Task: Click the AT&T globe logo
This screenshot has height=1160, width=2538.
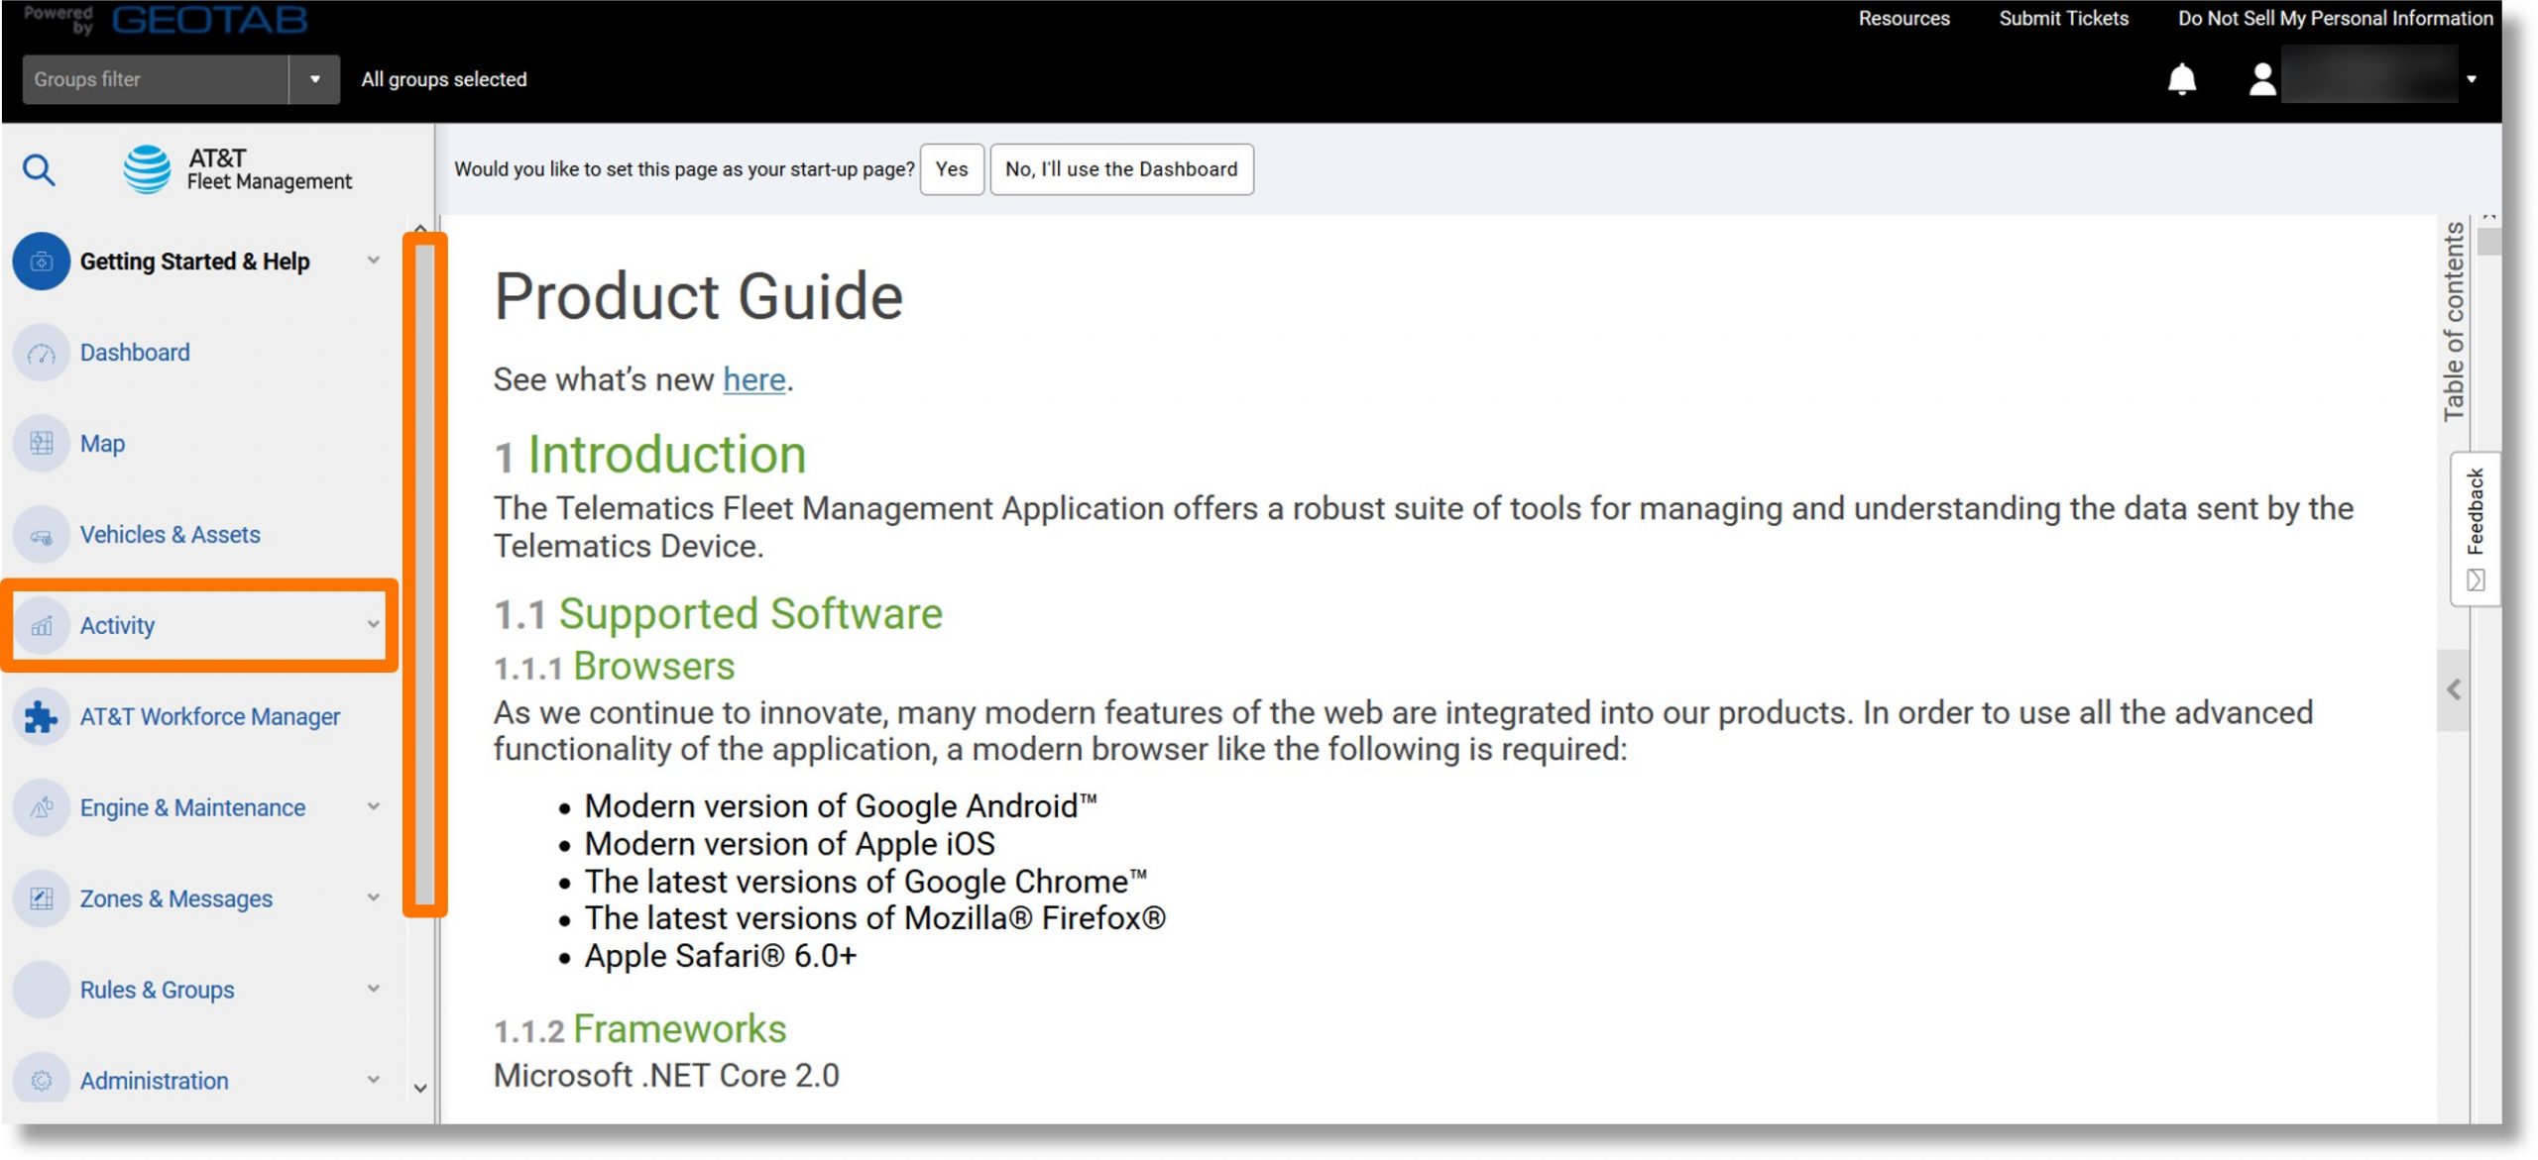Action: coord(147,169)
